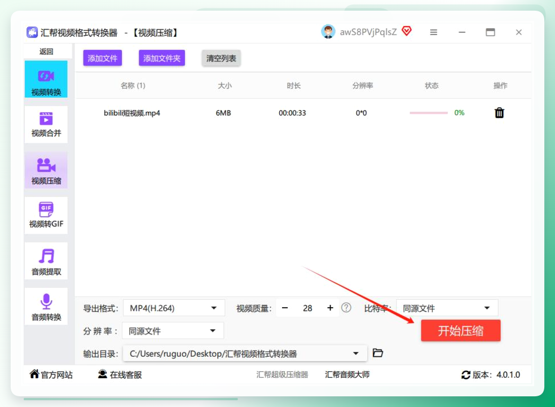Contact 在线客服 support
555x407 pixels.
[120, 374]
